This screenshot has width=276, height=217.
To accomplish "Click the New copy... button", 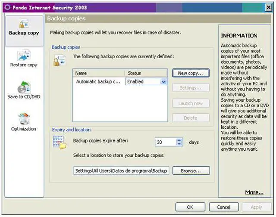I will [191, 73].
